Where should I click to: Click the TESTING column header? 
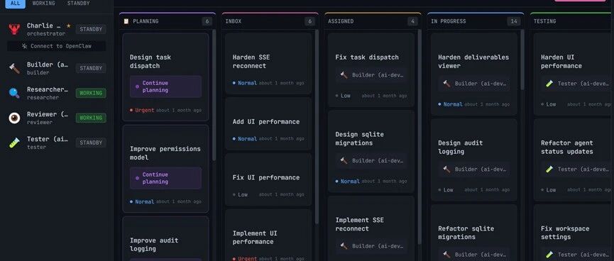544,21
